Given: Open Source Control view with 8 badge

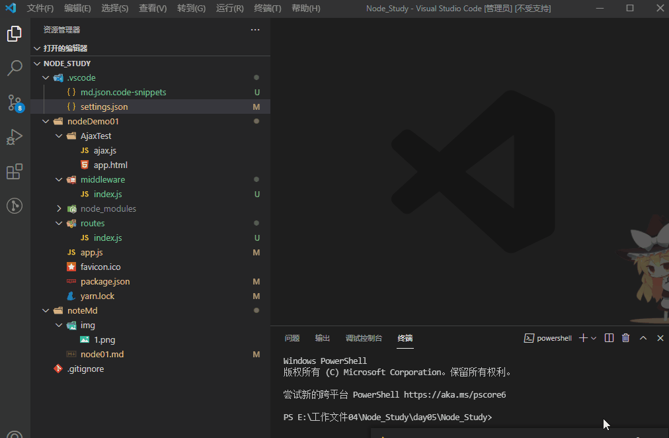Looking at the screenshot, I should click(x=15, y=103).
